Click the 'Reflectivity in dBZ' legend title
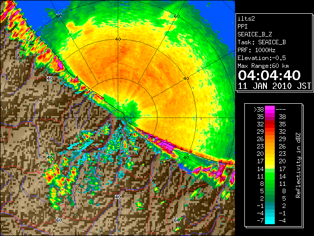 [298, 165]
